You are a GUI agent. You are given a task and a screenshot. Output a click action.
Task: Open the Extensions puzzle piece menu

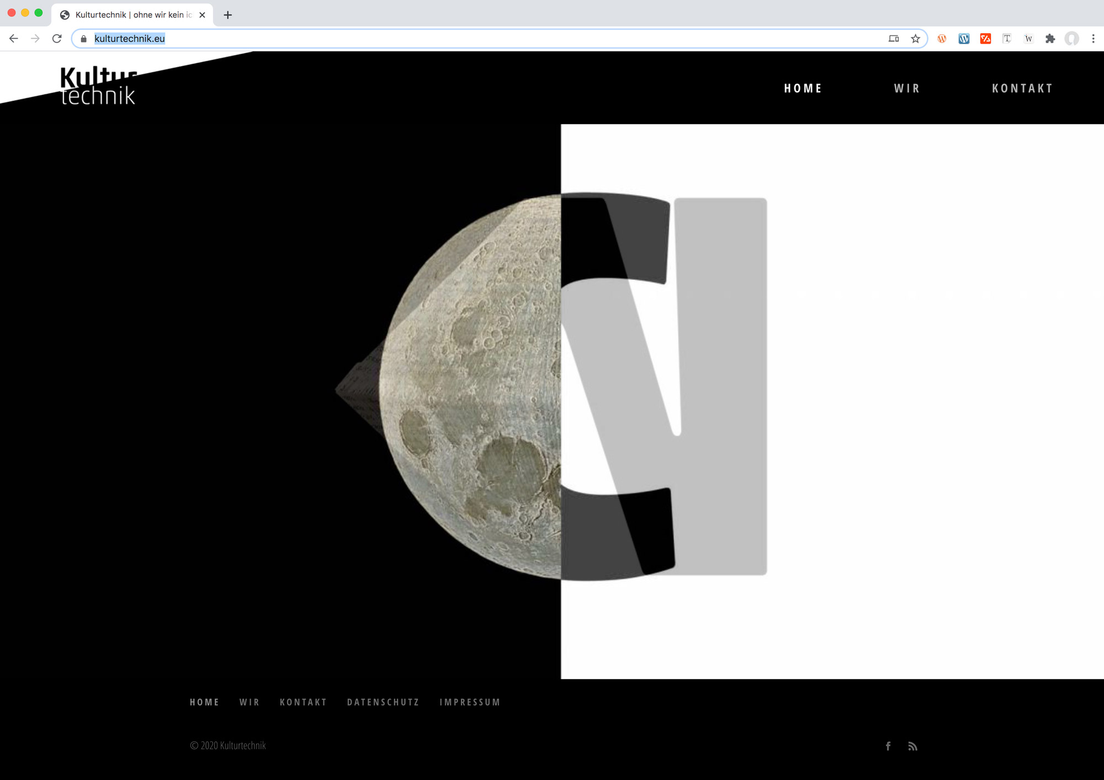click(1050, 39)
